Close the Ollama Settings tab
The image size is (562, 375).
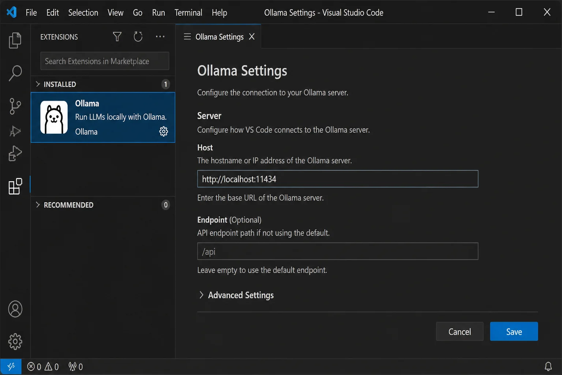252,37
